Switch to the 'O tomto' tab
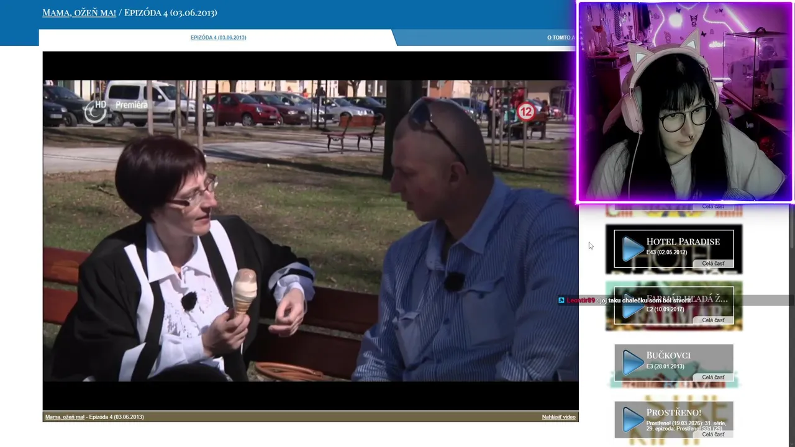The width and height of the screenshot is (795, 447). pos(561,37)
